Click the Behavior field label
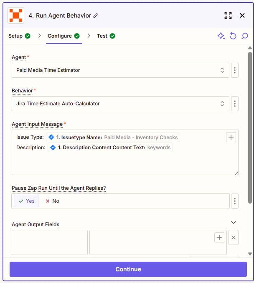This screenshot has width=254, height=283. coord(22,91)
